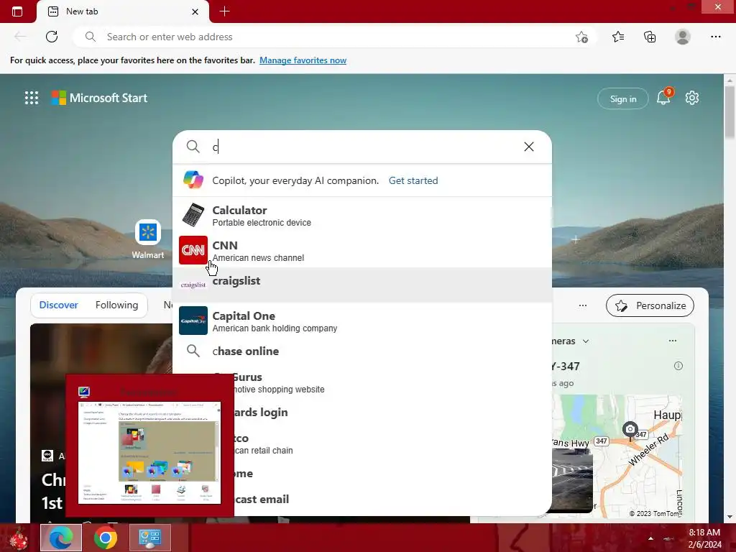Click the Microsoft Start logo
This screenshot has height=552, width=736.
tap(99, 98)
